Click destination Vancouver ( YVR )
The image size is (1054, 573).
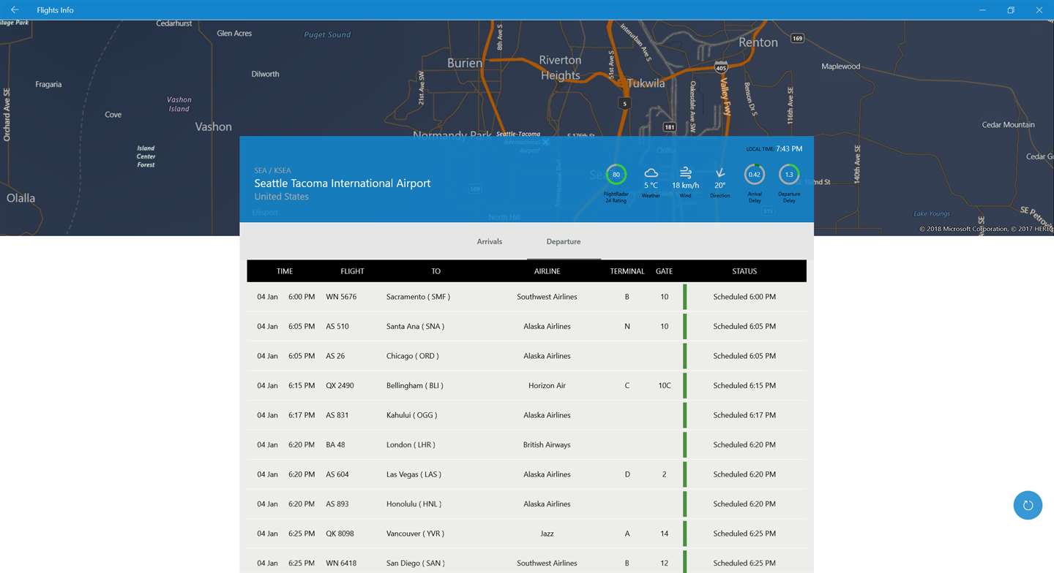click(415, 534)
